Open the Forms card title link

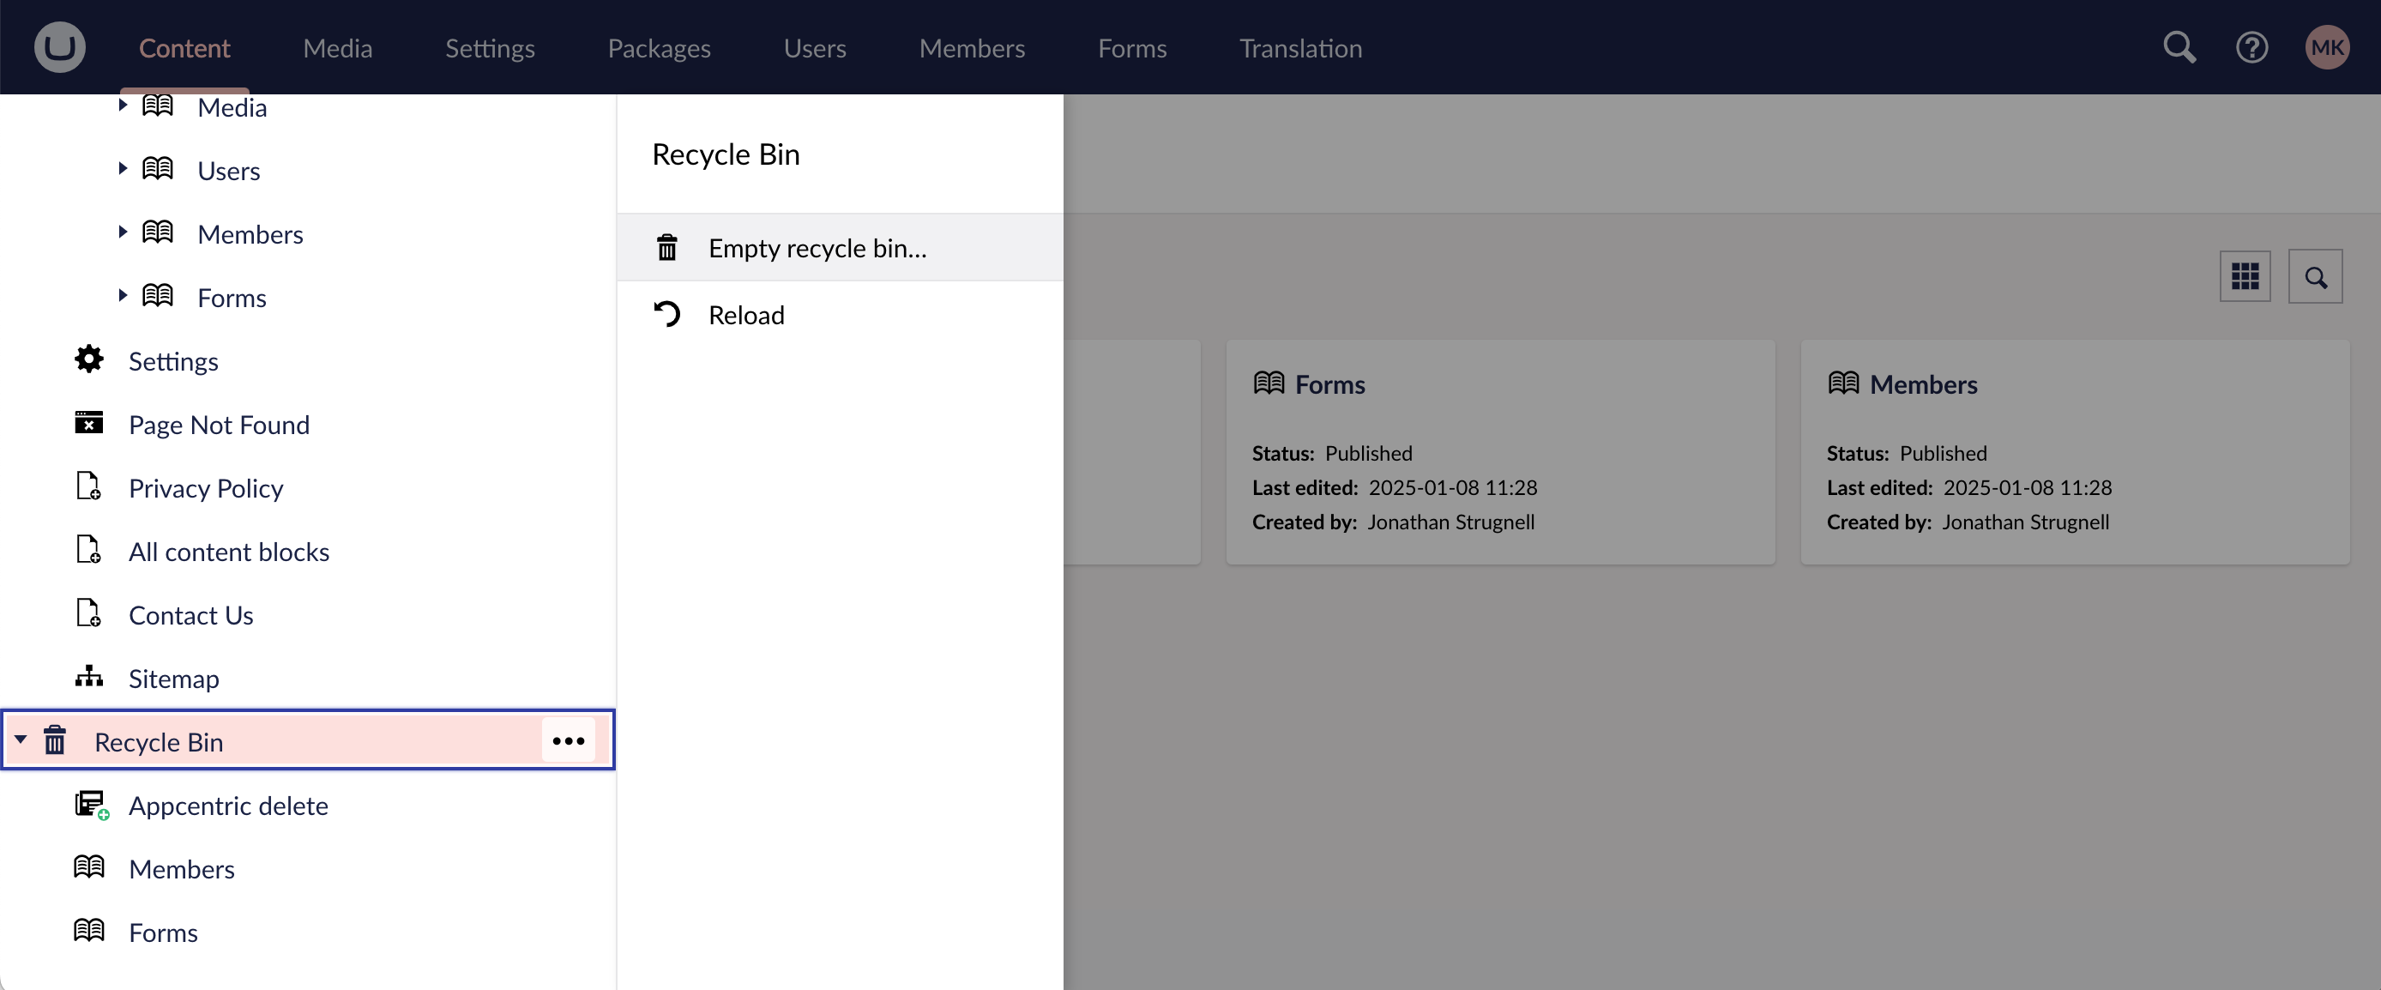pyautogui.click(x=1329, y=384)
